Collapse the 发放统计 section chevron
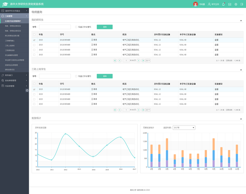This screenshot has height=194, width=246. coord(241,119)
